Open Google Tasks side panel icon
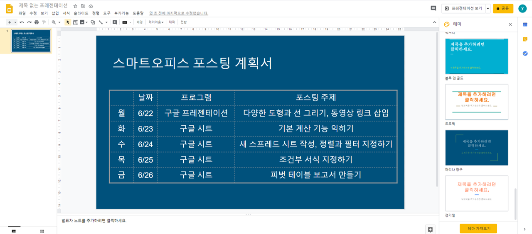Screen dimensions: 532x234 tap(525, 53)
